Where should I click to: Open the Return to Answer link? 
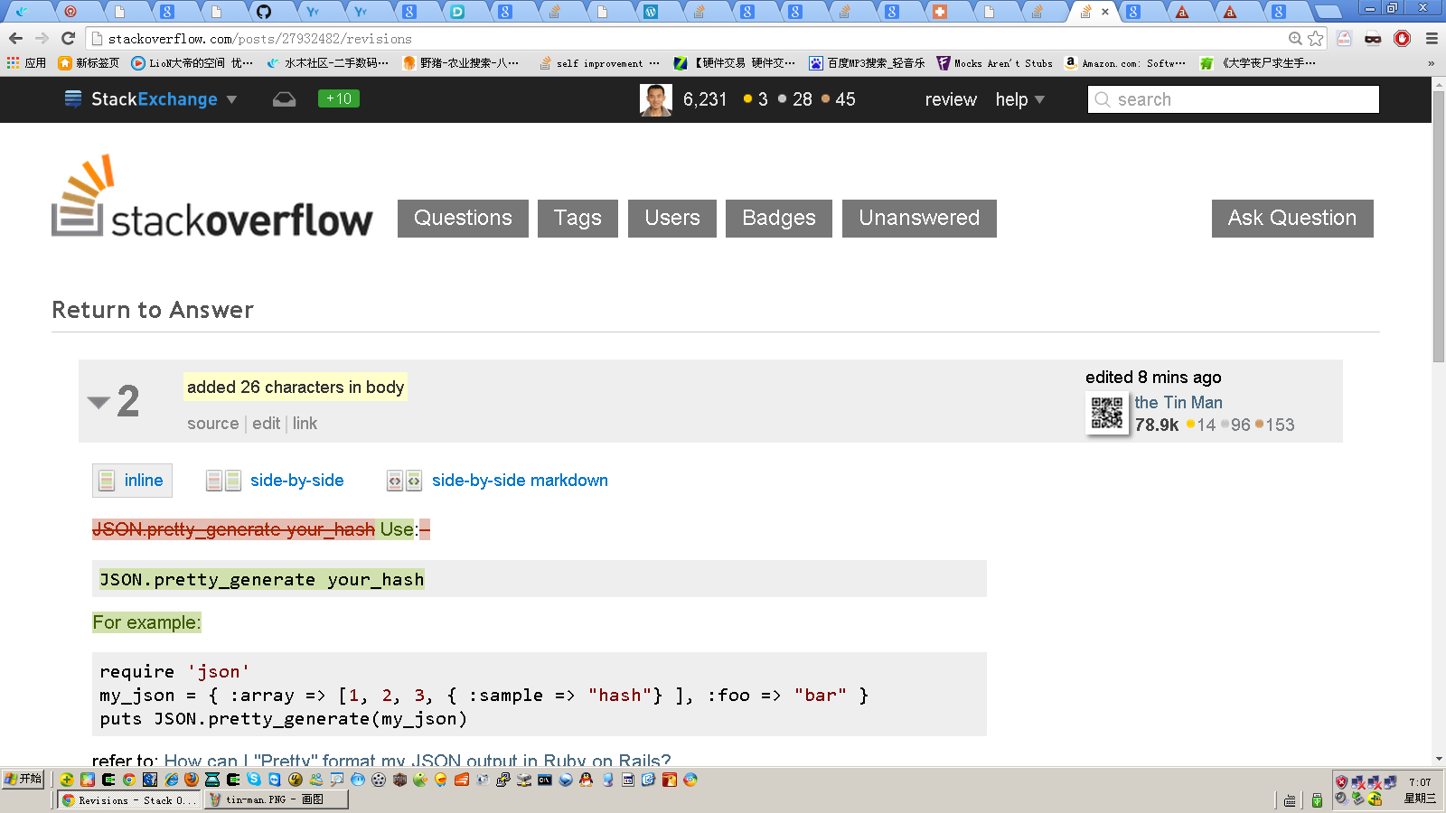point(153,310)
